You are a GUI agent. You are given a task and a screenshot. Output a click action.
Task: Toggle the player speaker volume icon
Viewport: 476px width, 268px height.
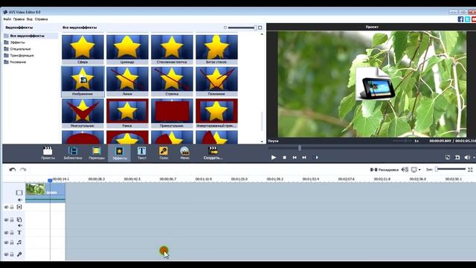coord(467,157)
